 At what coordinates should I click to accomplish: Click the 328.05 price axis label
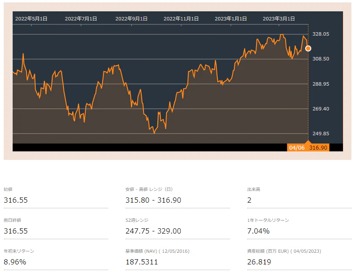(321, 34)
